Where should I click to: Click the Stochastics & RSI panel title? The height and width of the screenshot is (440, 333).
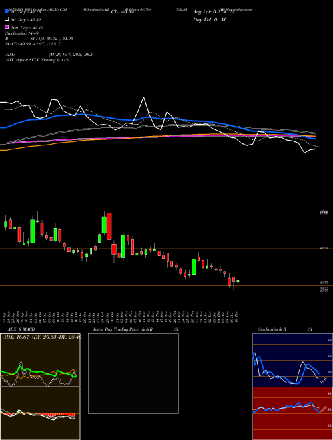coord(285,329)
